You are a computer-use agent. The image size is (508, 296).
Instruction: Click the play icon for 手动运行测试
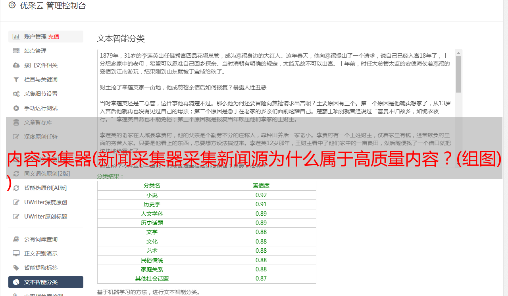[16, 108]
